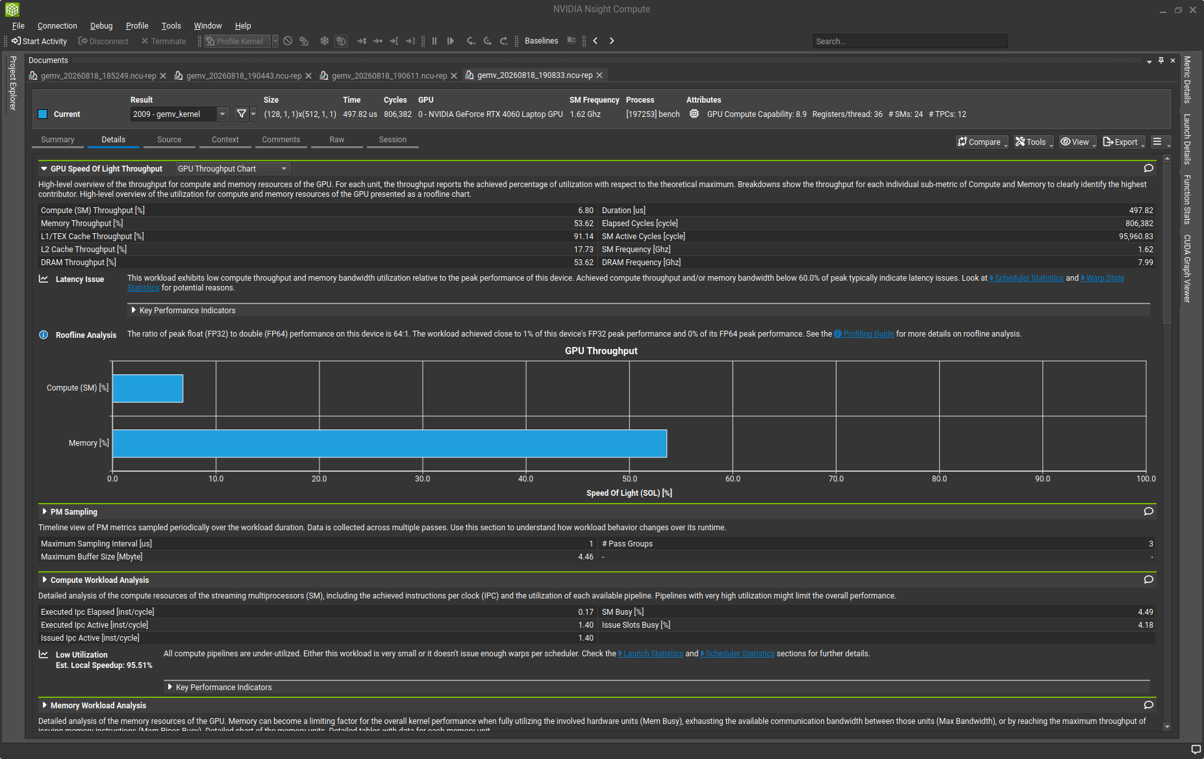1204x759 pixels.
Task: Go to the next baseline arrow
Action: pos(612,41)
